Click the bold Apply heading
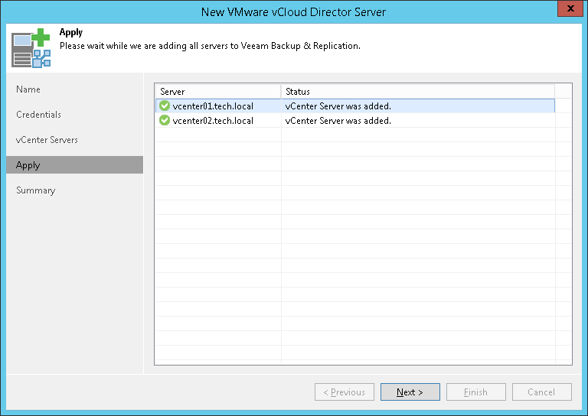Image resolution: width=588 pixels, height=416 pixels. tap(71, 33)
